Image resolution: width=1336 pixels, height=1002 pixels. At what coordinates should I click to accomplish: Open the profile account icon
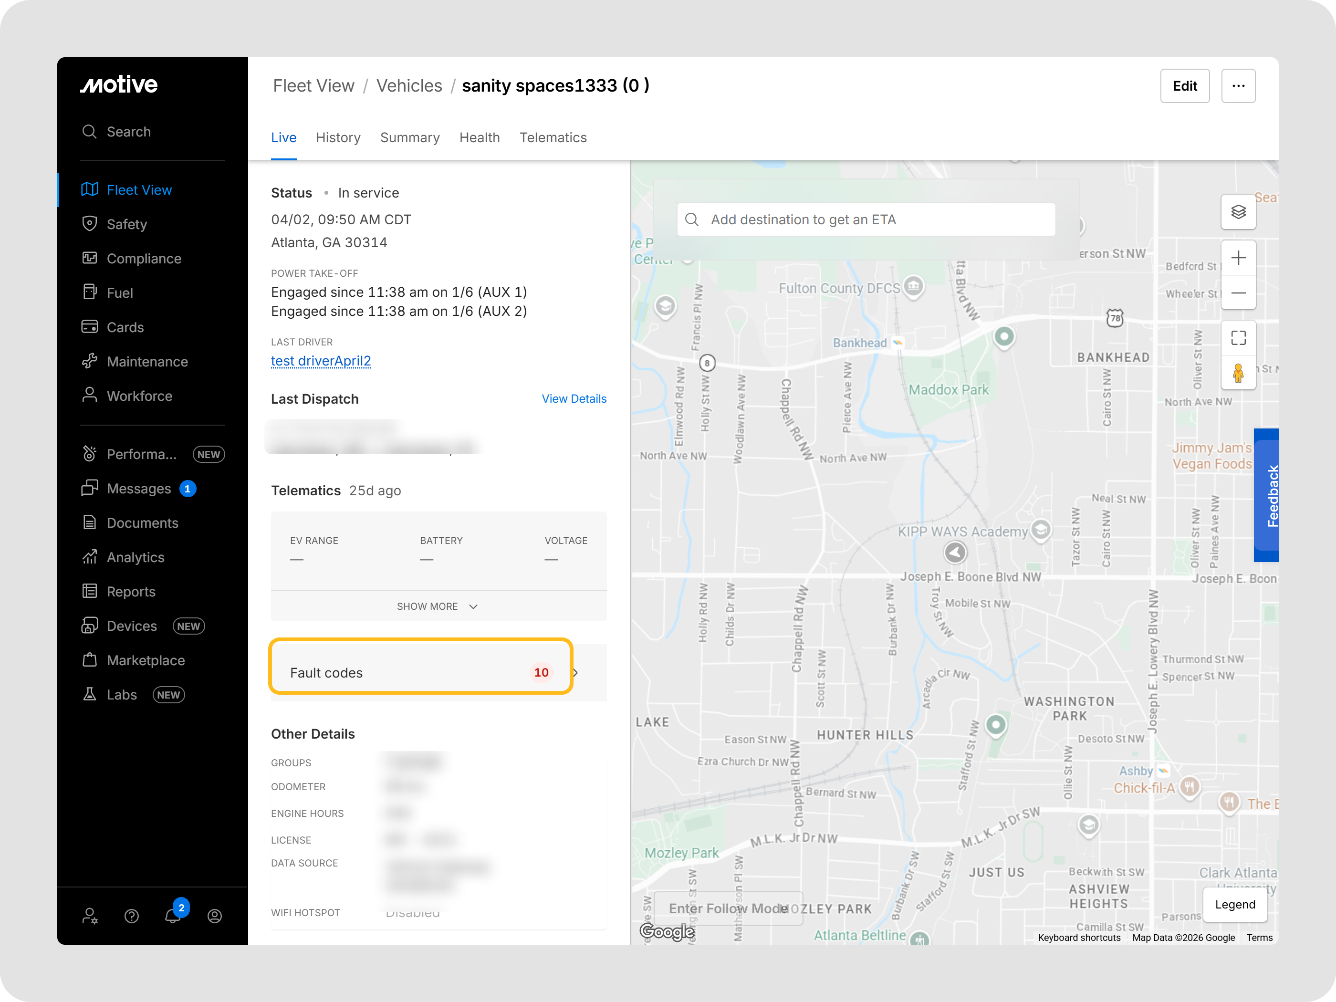click(x=214, y=916)
